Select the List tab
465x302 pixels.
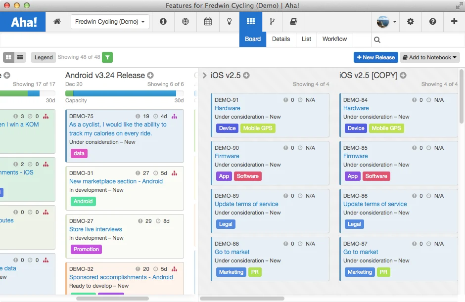(306, 39)
